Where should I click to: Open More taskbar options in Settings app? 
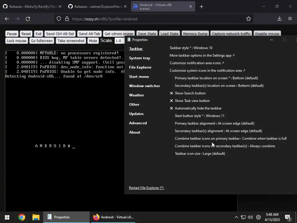[x=202, y=55]
